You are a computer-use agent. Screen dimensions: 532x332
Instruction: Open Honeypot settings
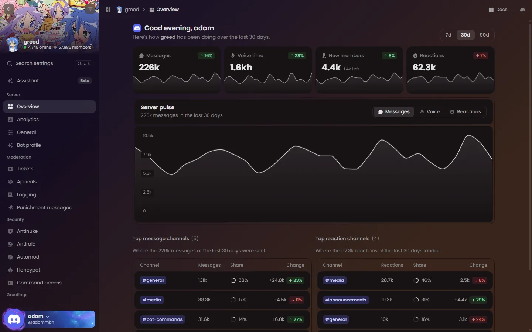coord(49,270)
